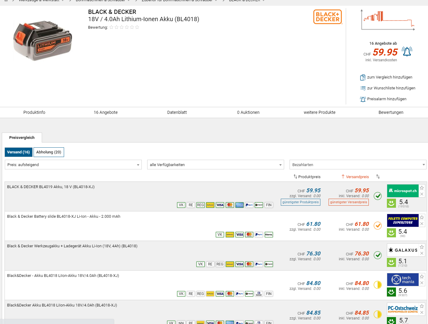Screen dimensions: 428x324
Task: Expand the 'alle Verfügbarkeiten' dropdown
Action: tap(216, 165)
